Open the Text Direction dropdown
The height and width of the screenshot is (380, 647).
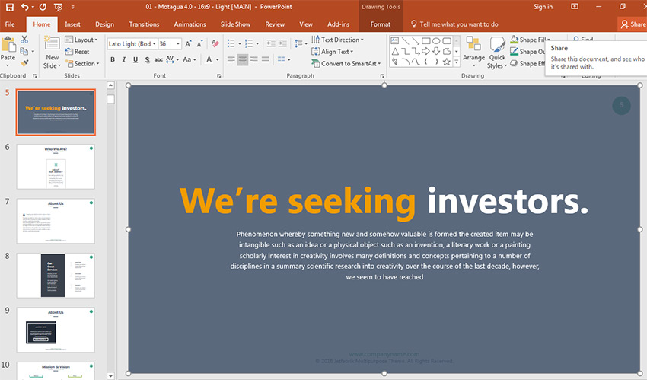click(337, 40)
